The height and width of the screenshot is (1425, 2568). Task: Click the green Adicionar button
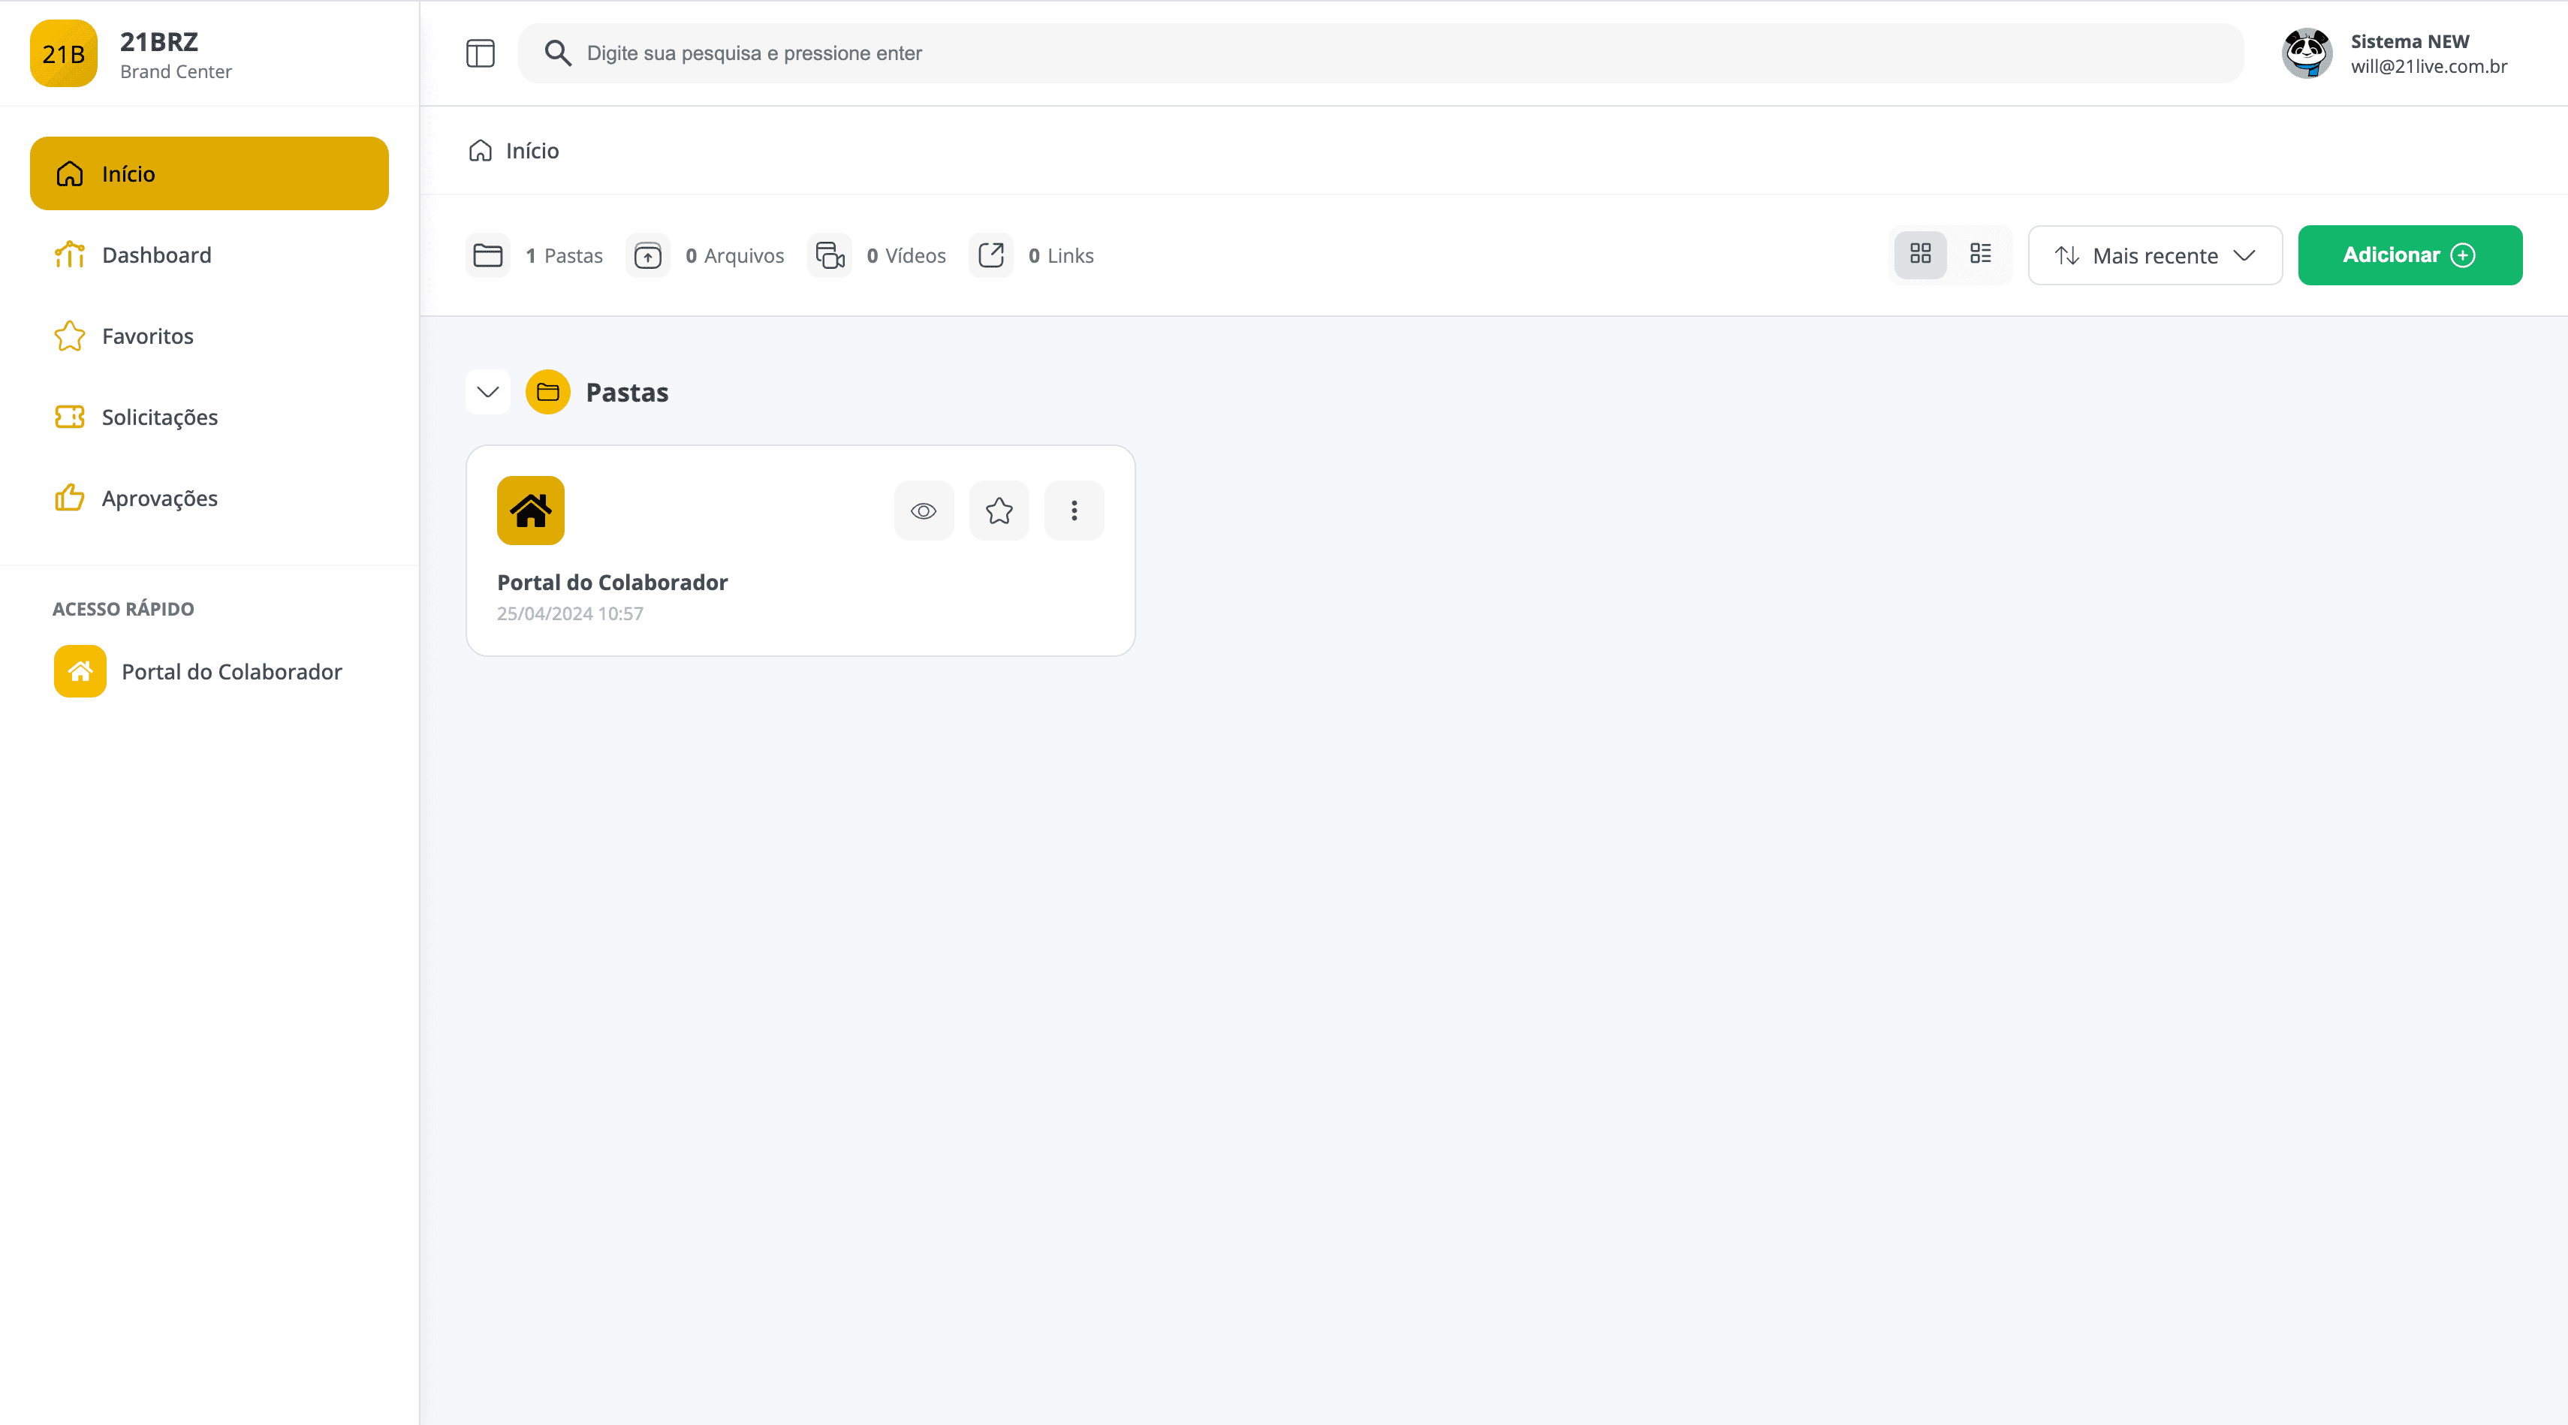[2410, 255]
